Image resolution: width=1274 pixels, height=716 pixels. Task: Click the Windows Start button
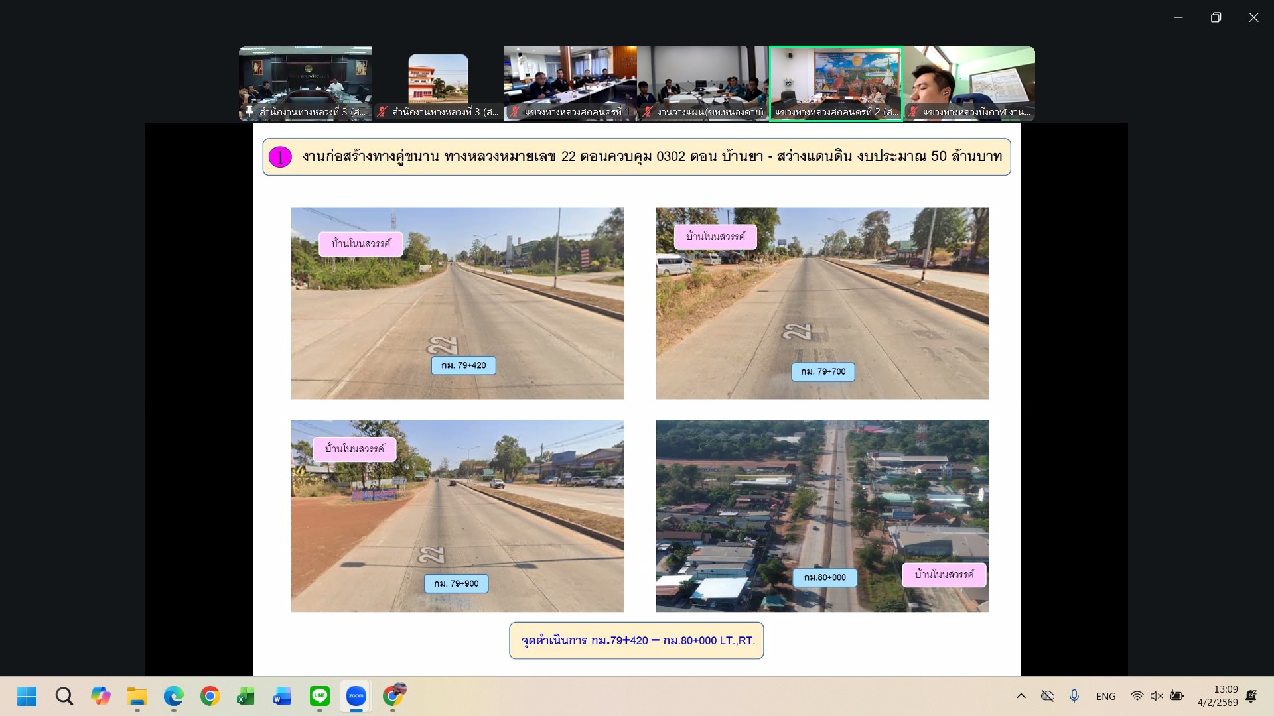(x=27, y=696)
